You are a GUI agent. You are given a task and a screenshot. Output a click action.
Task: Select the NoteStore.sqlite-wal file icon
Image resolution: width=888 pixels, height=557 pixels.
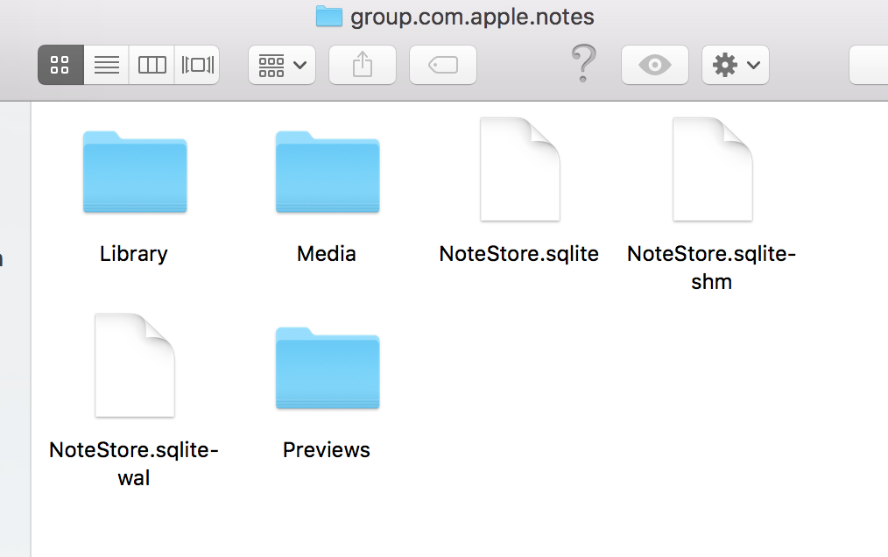135,365
